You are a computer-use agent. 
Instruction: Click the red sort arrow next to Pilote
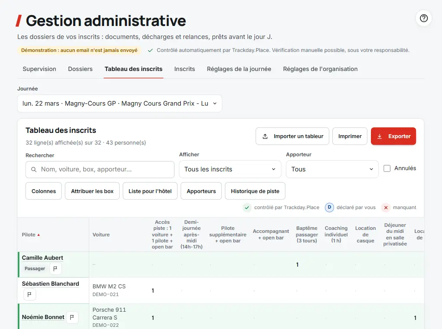pos(39,235)
